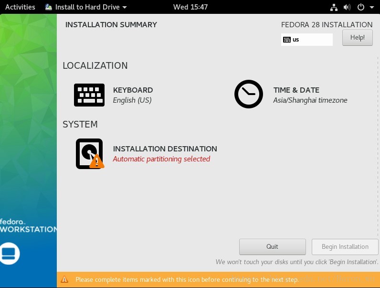Click the fedora WORKSTATION wordmark
This screenshot has width=380, height=288.
click(x=28, y=226)
